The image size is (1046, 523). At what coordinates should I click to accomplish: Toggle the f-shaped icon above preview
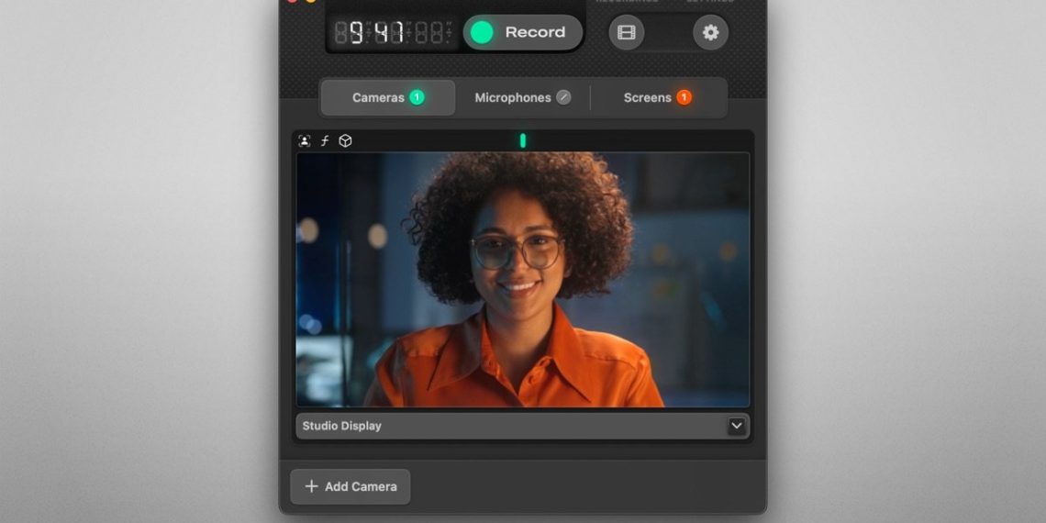click(x=325, y=141)
